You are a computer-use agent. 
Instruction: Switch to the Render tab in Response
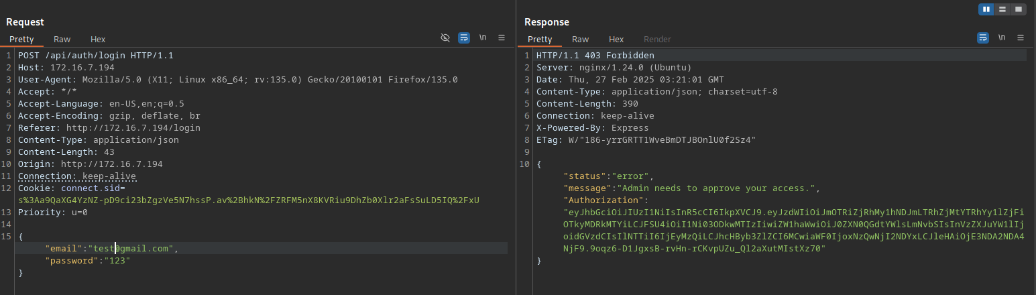coord(657,40)
